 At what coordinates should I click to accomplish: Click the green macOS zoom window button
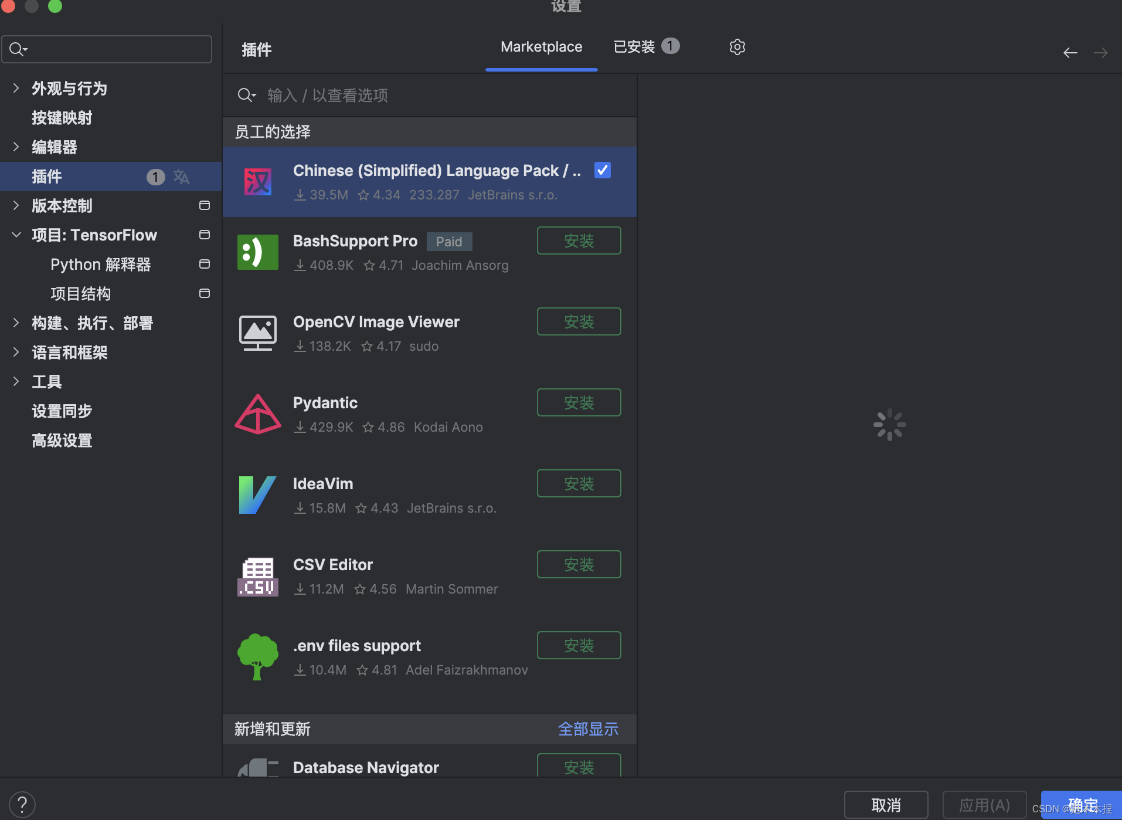coord(55,6)
